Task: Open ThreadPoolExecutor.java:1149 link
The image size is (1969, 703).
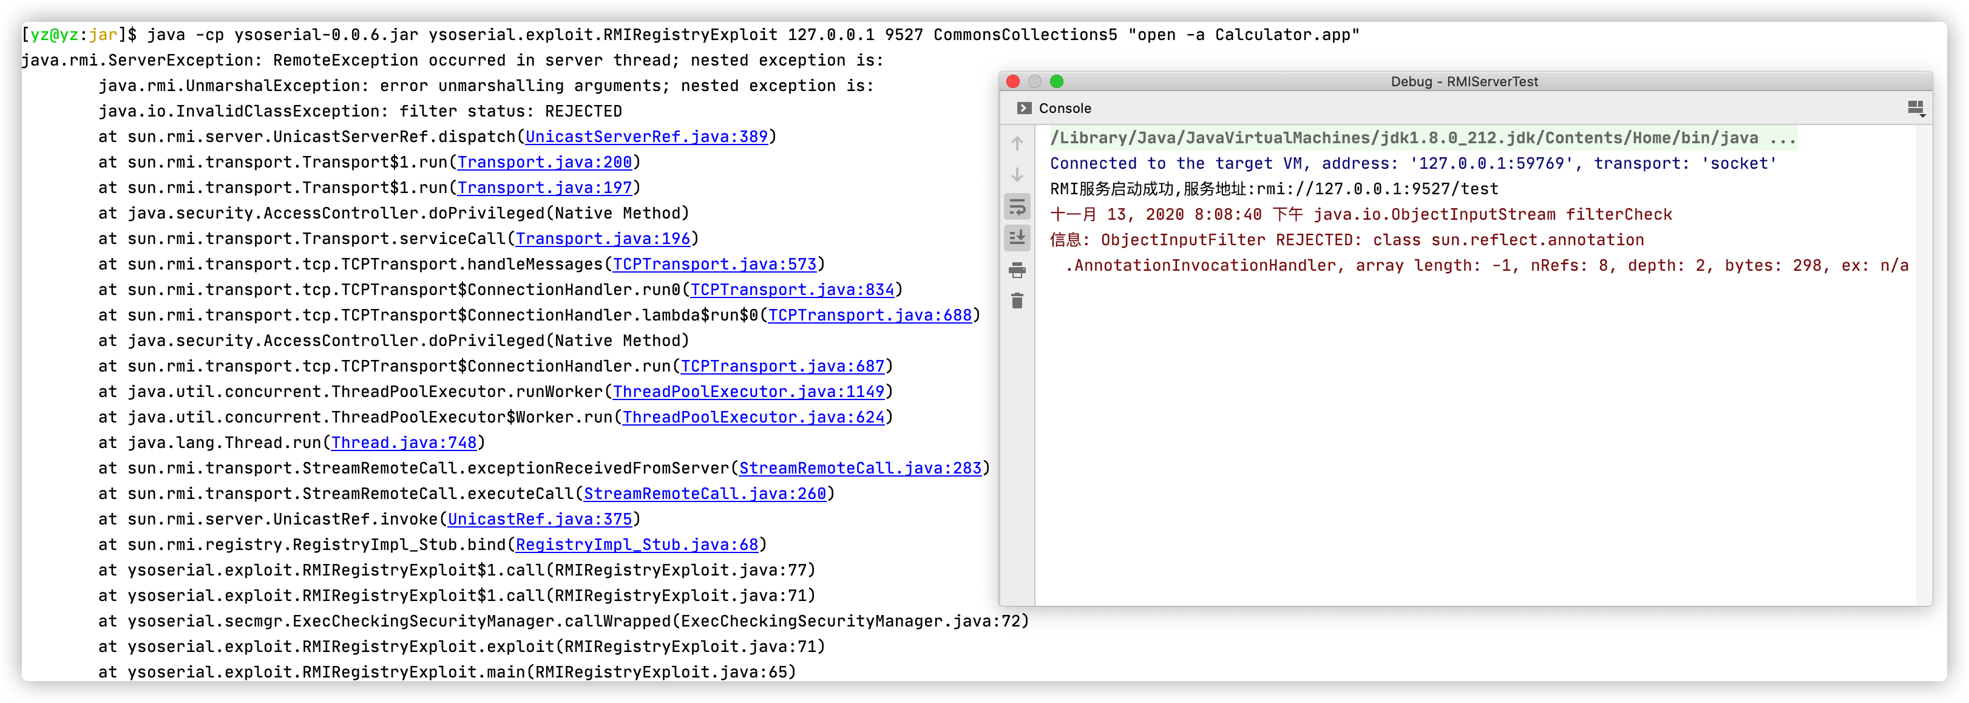Action: [x=748, y=392]
